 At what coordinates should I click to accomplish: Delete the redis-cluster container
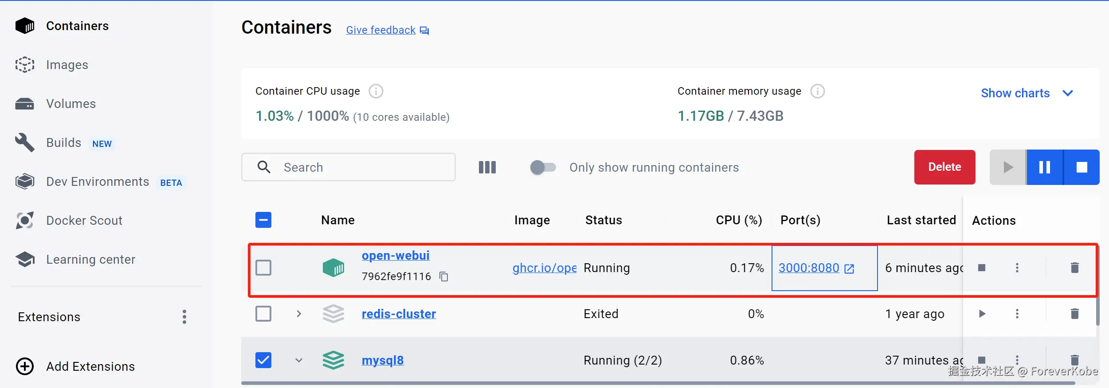(1075, 314)
